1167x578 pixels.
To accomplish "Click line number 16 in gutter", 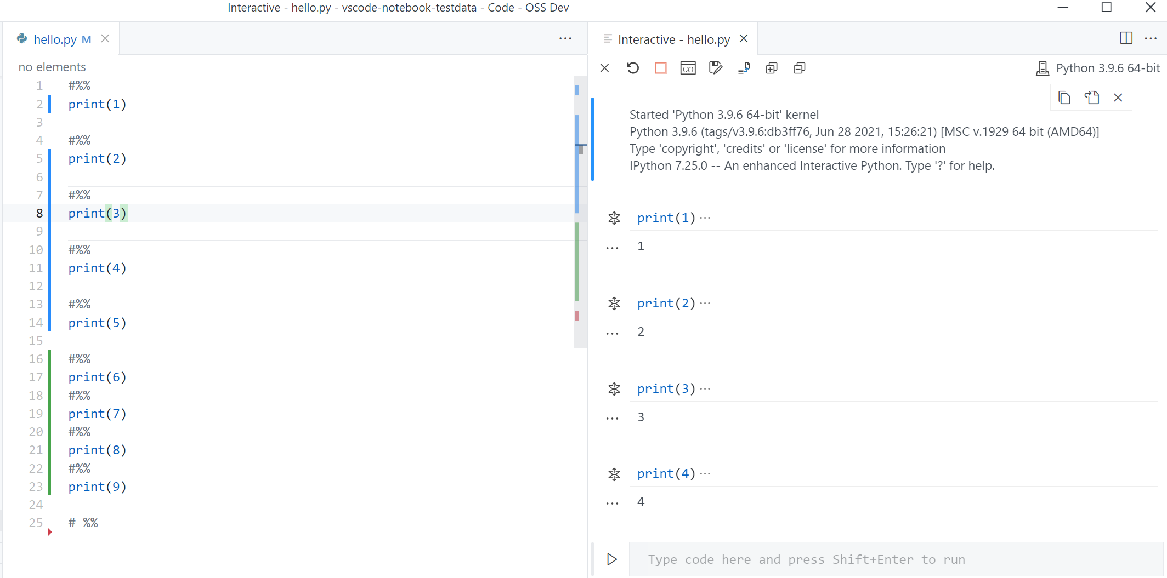I will tap(36, 359).
